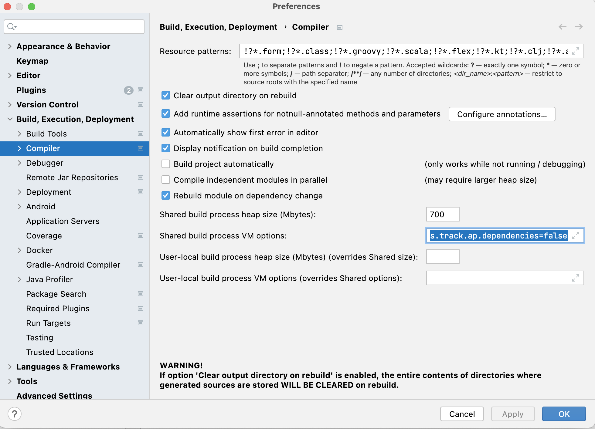Click the forward navigation arrow icon

click(x=579, y=27)
